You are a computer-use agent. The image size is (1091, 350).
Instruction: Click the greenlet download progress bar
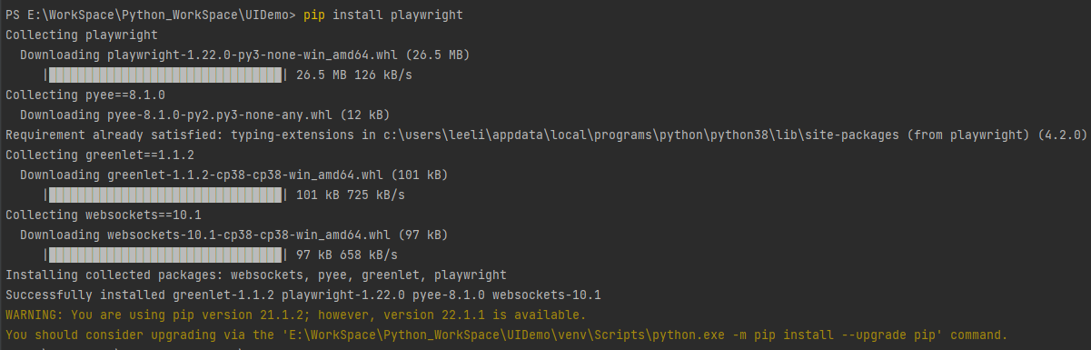(165, 195)
